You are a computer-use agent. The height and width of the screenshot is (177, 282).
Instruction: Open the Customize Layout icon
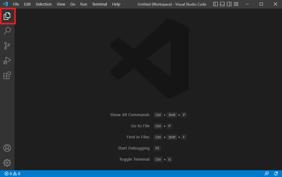[x=236, y=4]
